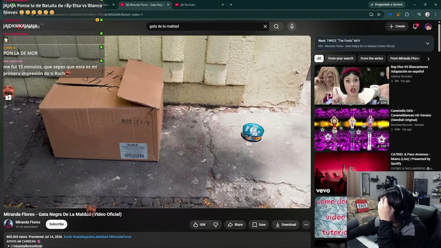Open "Rap Elsa VS Blancanieves" video title
Image resolution: width=441 pixels, height=248 pixels.
pos(409,69)
